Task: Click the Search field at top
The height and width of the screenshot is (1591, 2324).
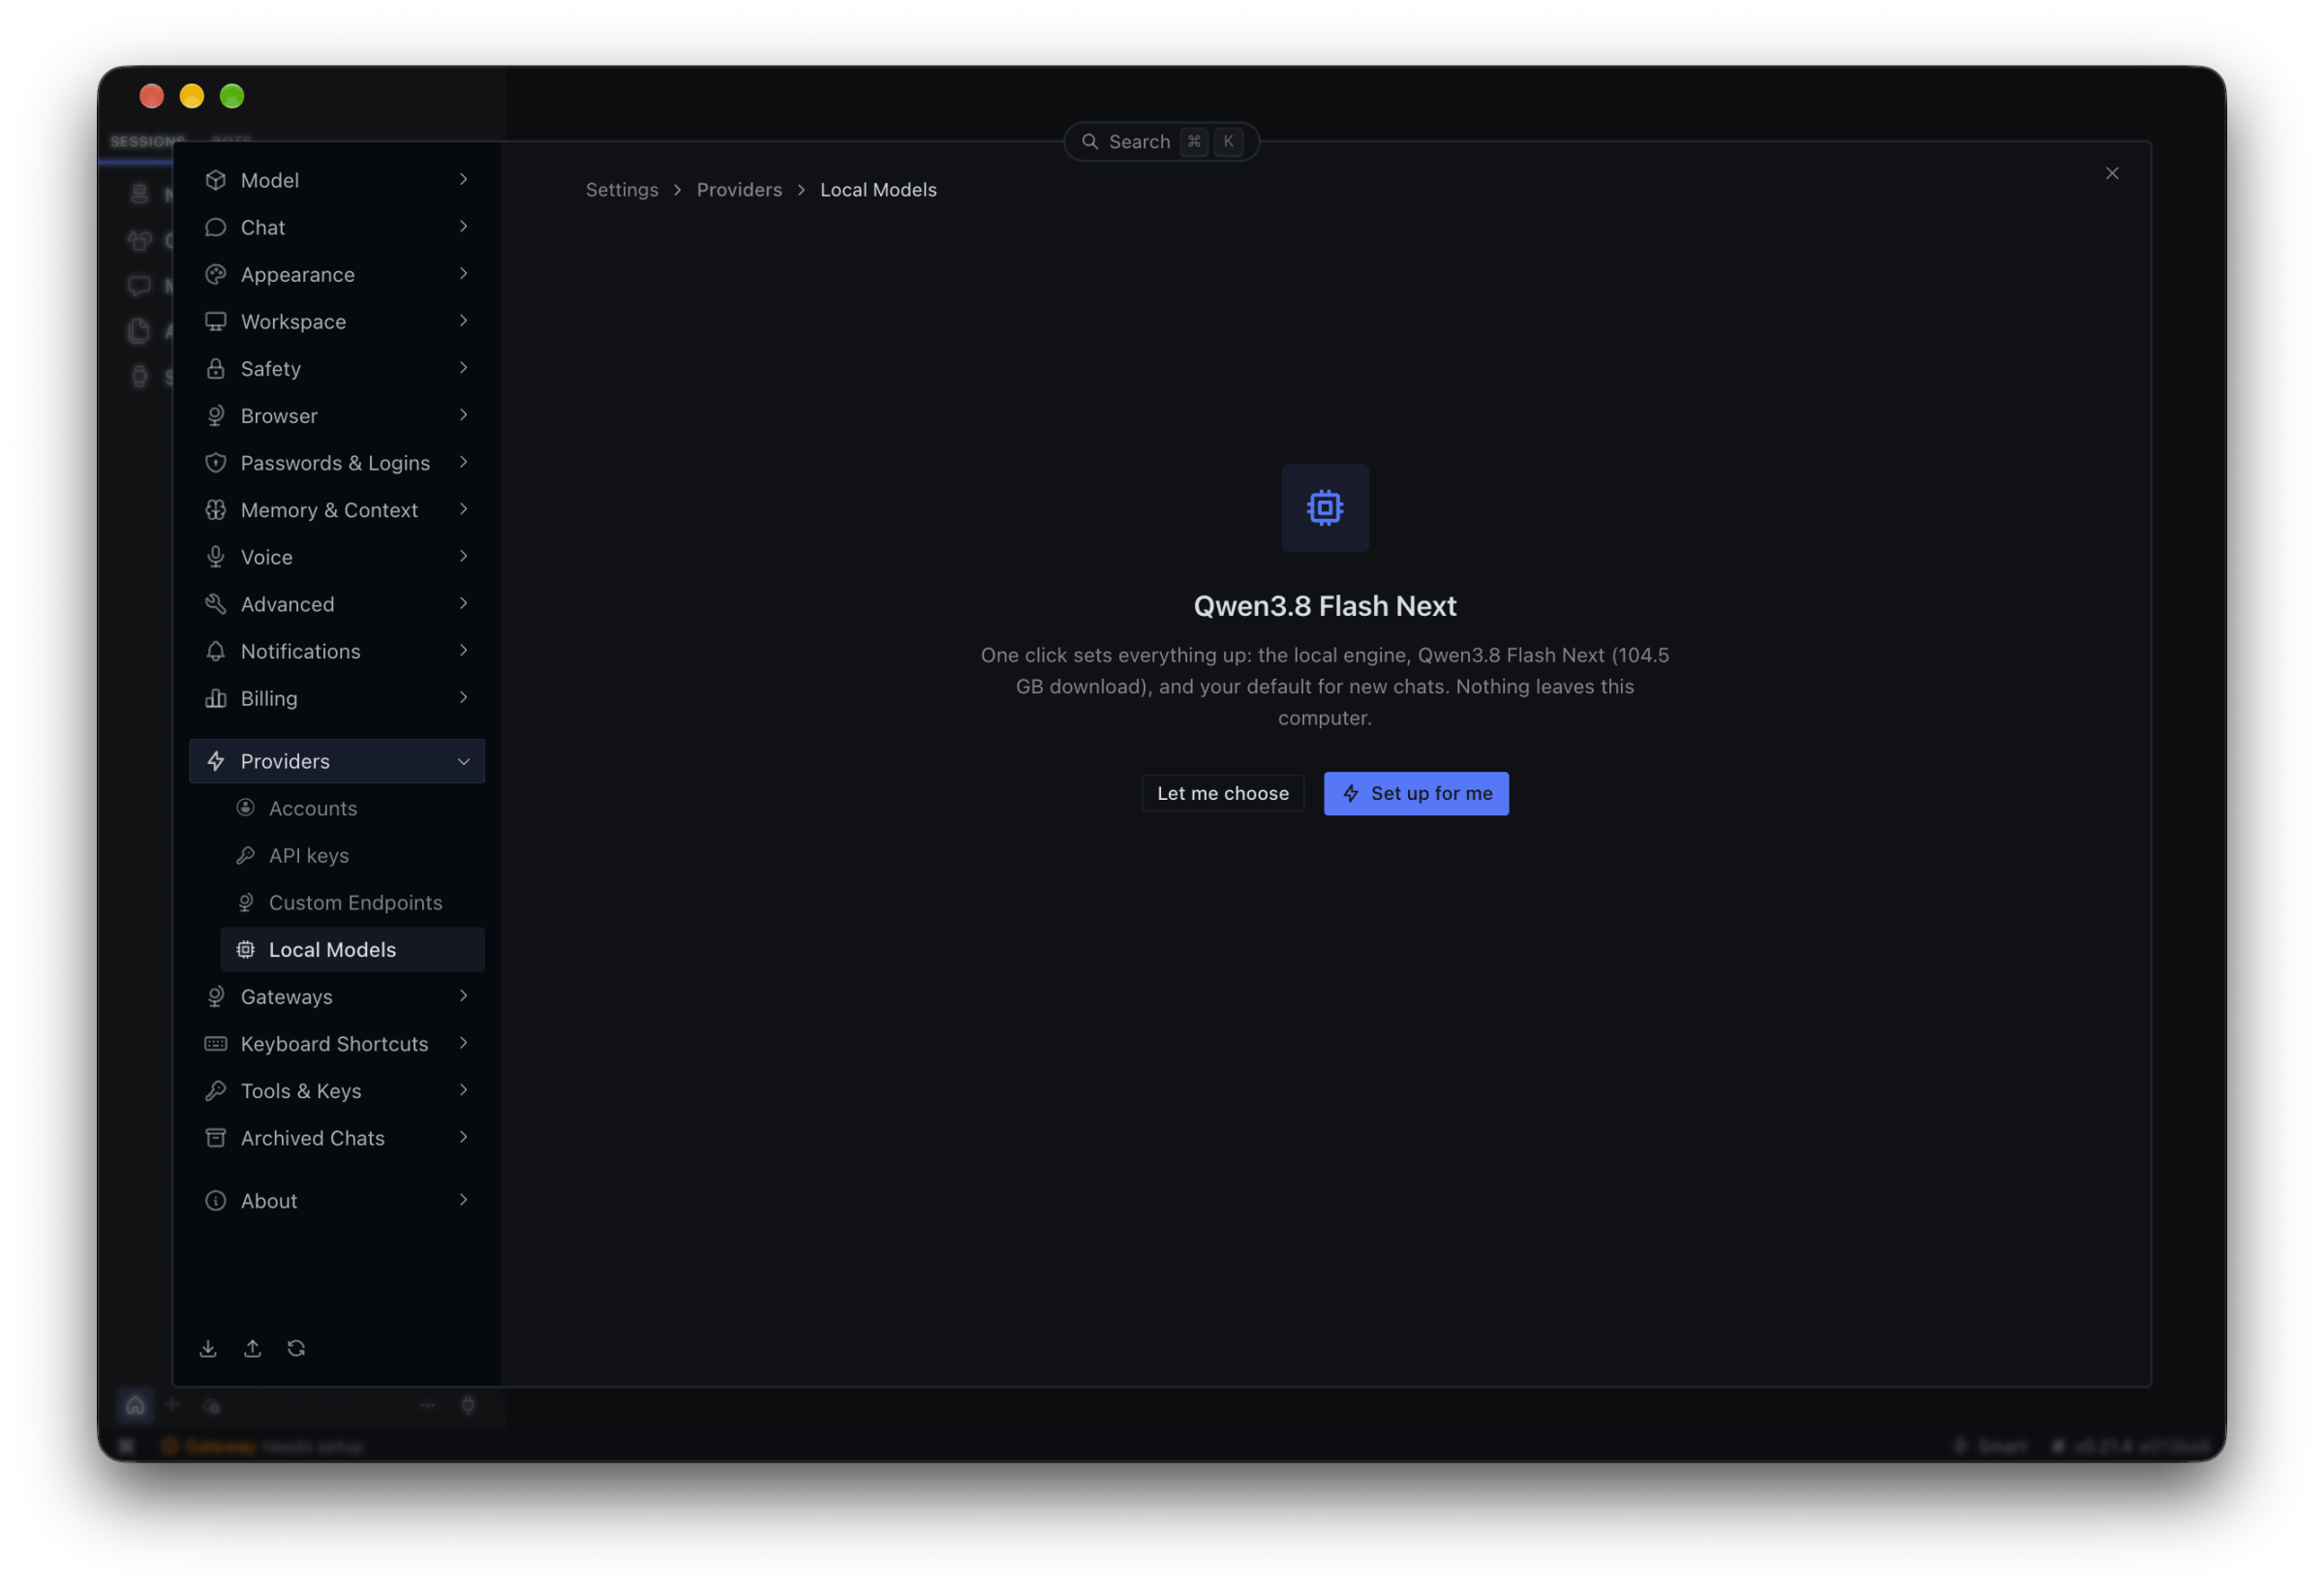Action: tap(1160, 142)
